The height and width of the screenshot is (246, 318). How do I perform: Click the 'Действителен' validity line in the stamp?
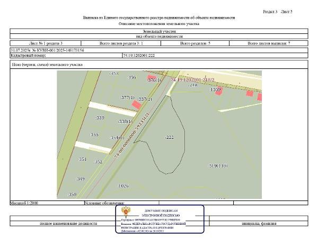pyautogui.click(x=143, y=231)
